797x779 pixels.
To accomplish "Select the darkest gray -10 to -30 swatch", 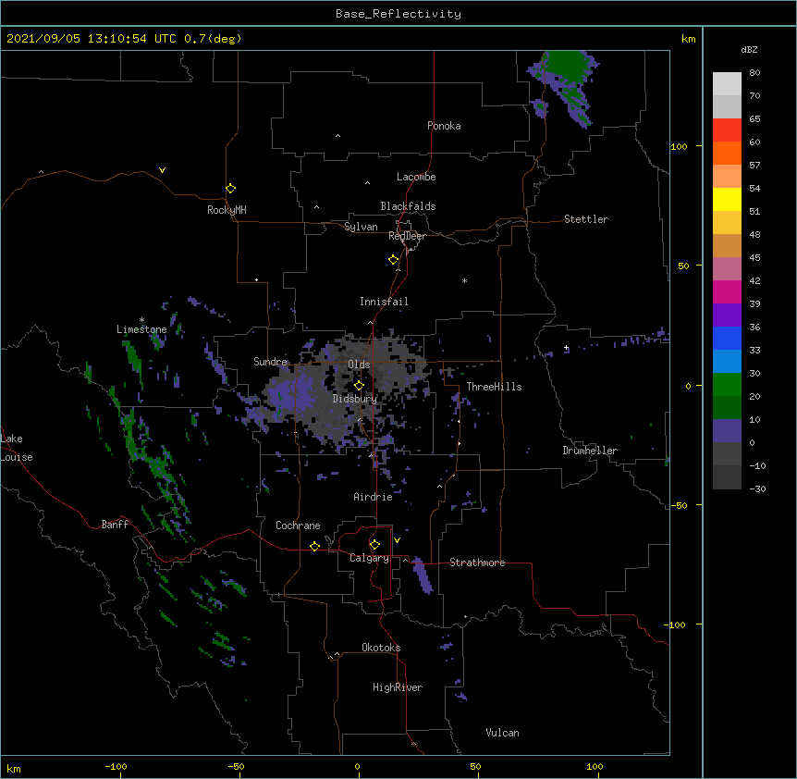I will pyautogui.click(x=727, y=477).
